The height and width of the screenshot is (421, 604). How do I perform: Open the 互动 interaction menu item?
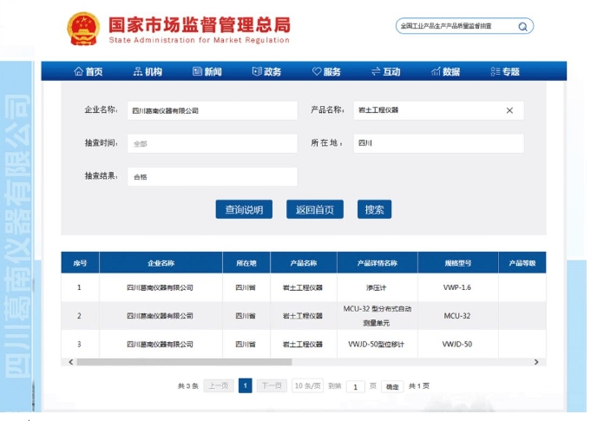coord(385,72)
